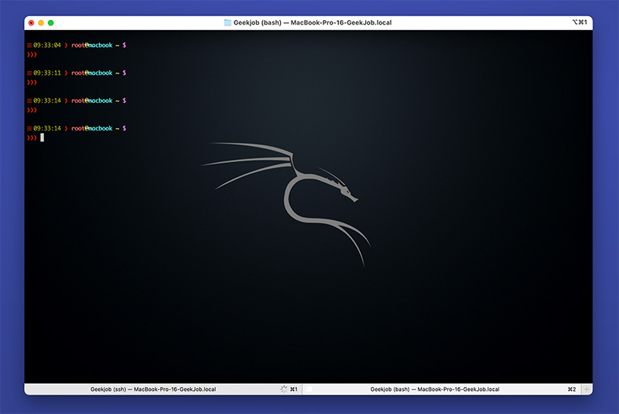This screenshot has width=619, height=414.
Task: Click the activity spinner on the ssh tab
Action: click(x=284, y=389)
